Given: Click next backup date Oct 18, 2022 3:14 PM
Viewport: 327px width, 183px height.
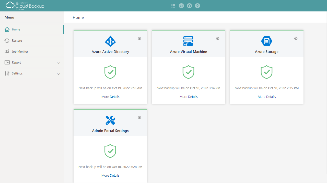Looking at the screenshot, I should pos(205,88).
